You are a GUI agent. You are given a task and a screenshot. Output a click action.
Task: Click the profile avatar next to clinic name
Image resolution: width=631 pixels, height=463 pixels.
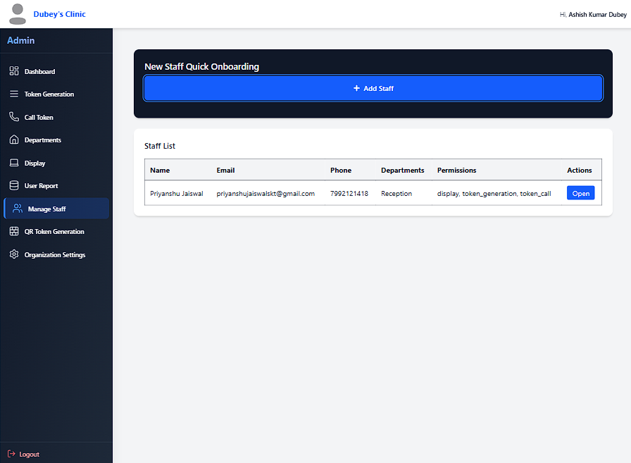[x=17, y=13]
